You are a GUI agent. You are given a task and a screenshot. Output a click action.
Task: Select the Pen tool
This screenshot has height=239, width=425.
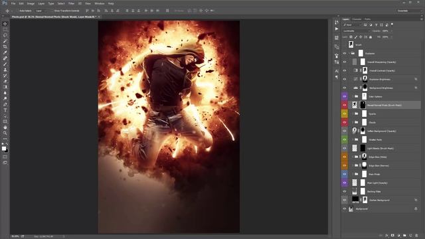5,104
